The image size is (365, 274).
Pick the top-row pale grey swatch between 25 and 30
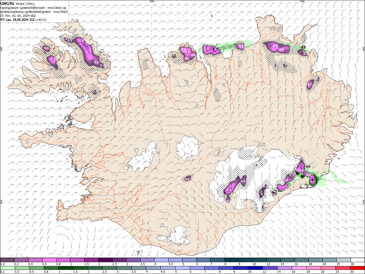(x=344, y=260)
